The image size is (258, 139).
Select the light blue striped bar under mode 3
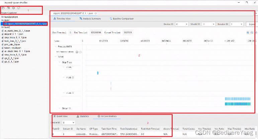pyautogui.click(x=238, y=99)
